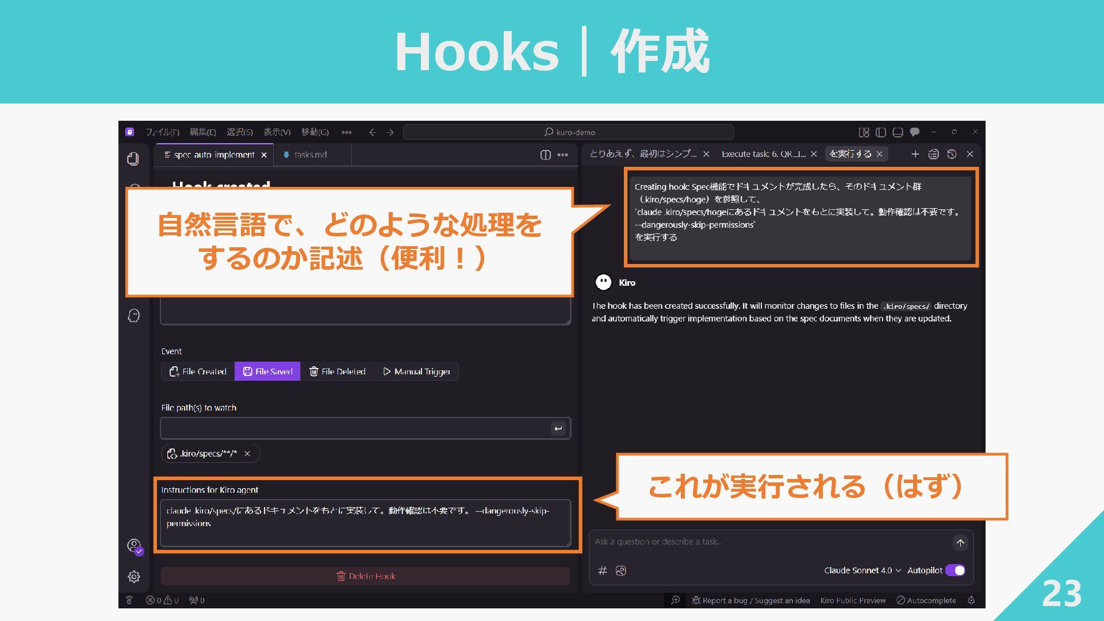Click the customize layout icon in the title bar
Viewport: 1104px width, 621px height.
coord(864,132)
